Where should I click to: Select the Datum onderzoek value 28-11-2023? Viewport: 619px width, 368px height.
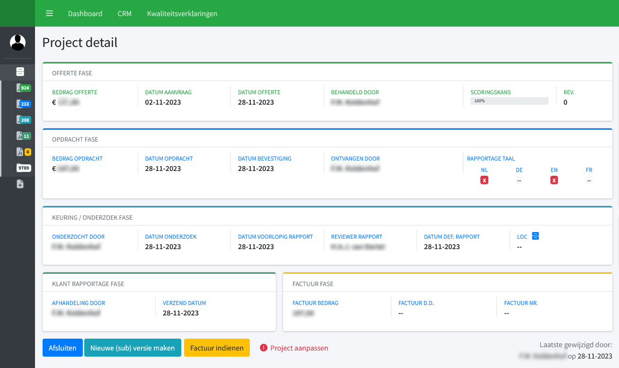coord(163,247)
